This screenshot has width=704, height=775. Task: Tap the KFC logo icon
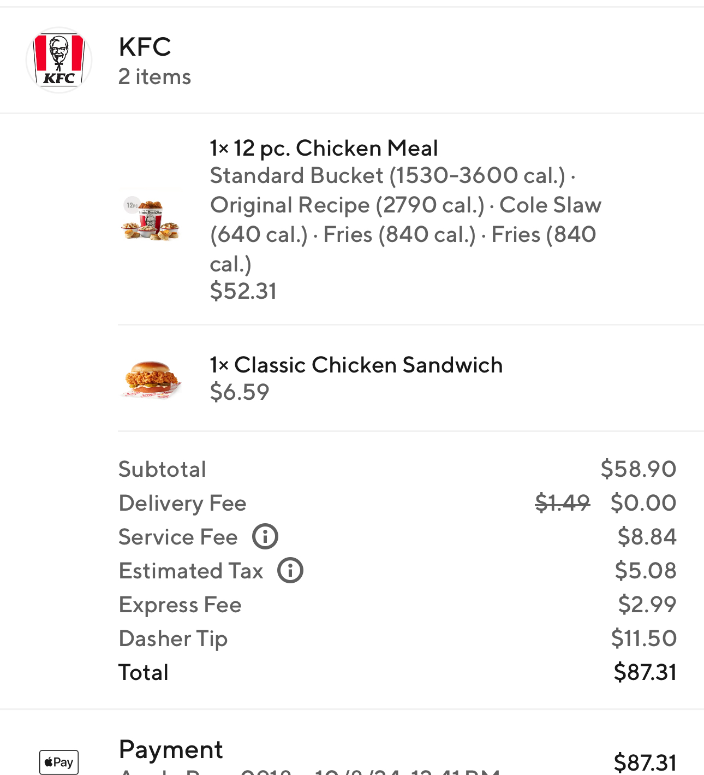click(59, 60)
